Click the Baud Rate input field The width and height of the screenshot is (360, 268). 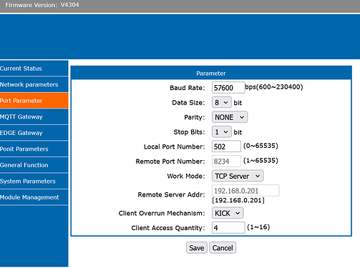(228, 88)
